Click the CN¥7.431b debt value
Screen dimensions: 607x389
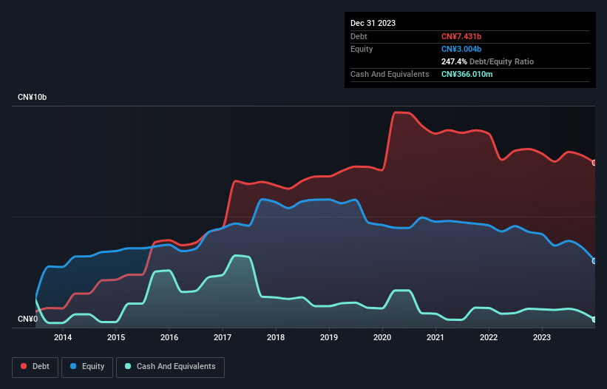(x=461, y=36)
